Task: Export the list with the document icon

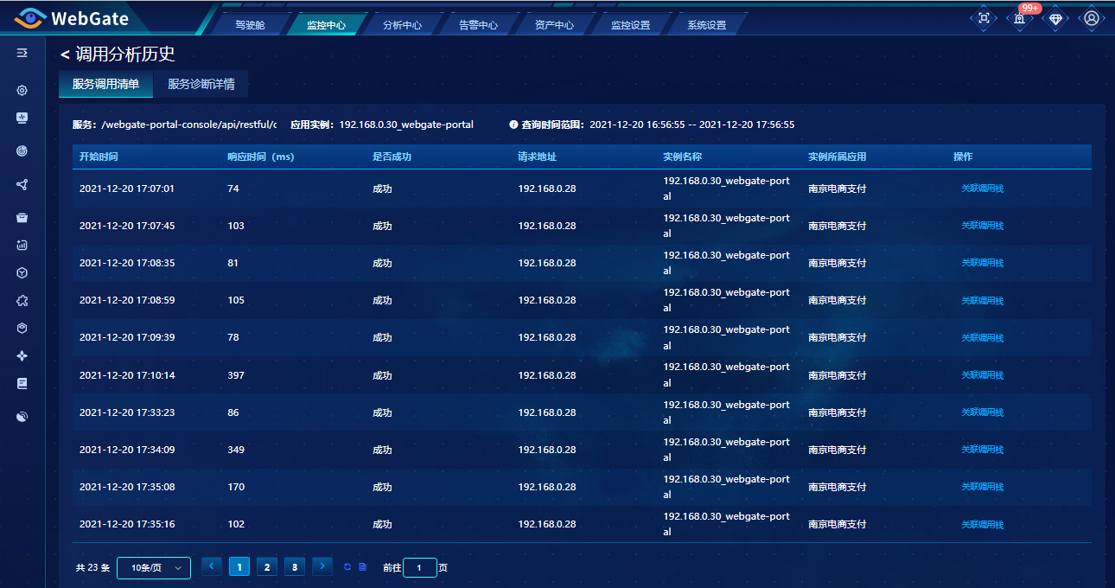Action: (363, 567)
